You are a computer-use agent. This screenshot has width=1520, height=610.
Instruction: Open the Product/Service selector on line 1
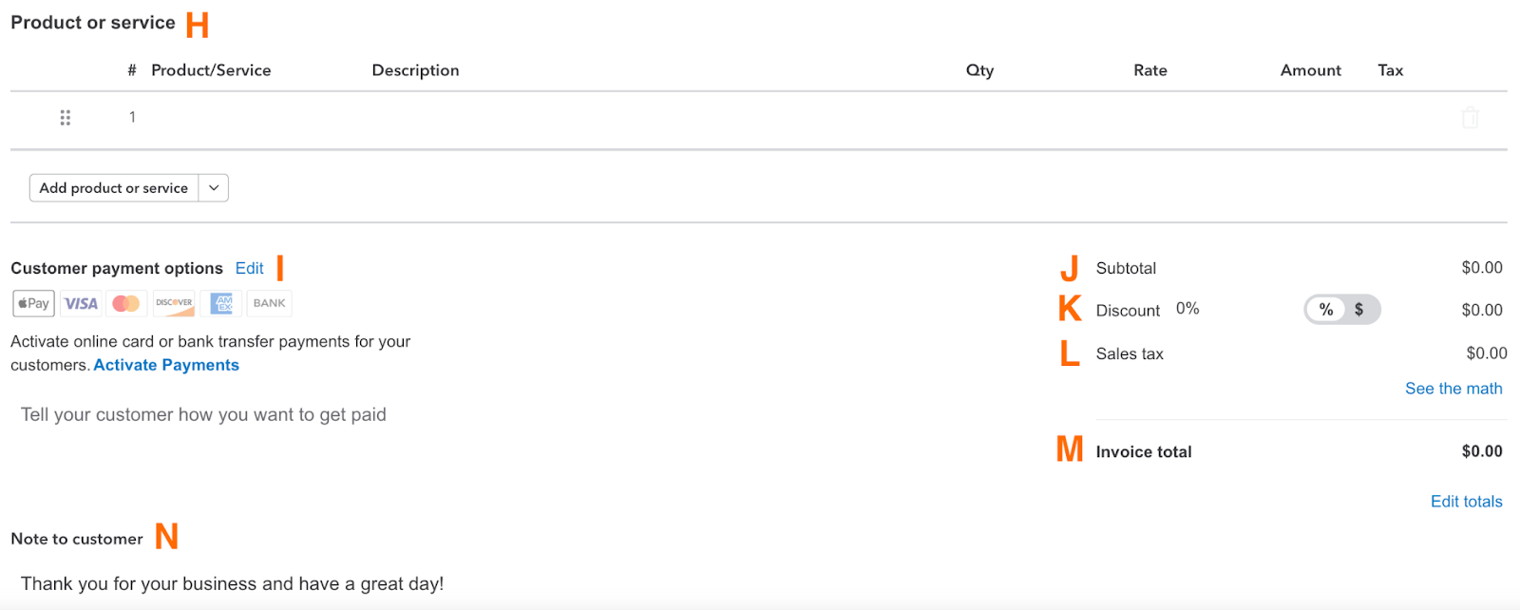tap(237, 117)
